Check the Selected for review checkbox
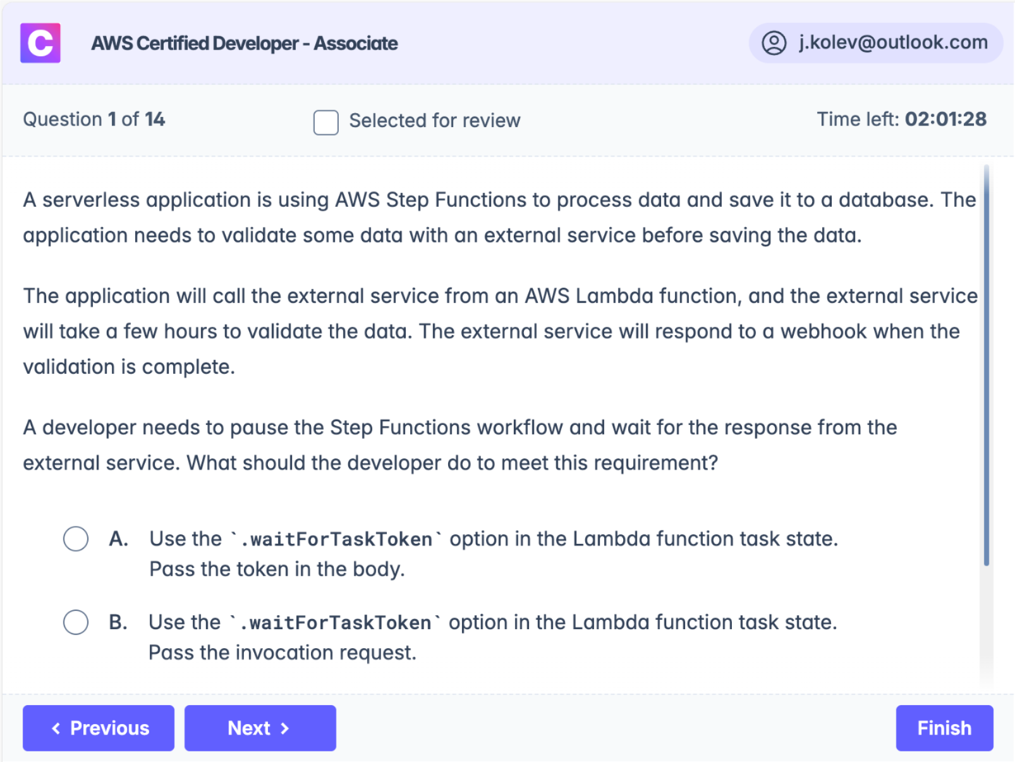 [326, 122]
